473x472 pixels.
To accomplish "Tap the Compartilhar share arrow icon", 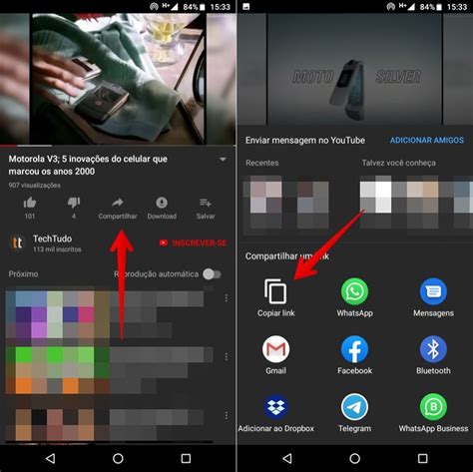I will point(118,203).
